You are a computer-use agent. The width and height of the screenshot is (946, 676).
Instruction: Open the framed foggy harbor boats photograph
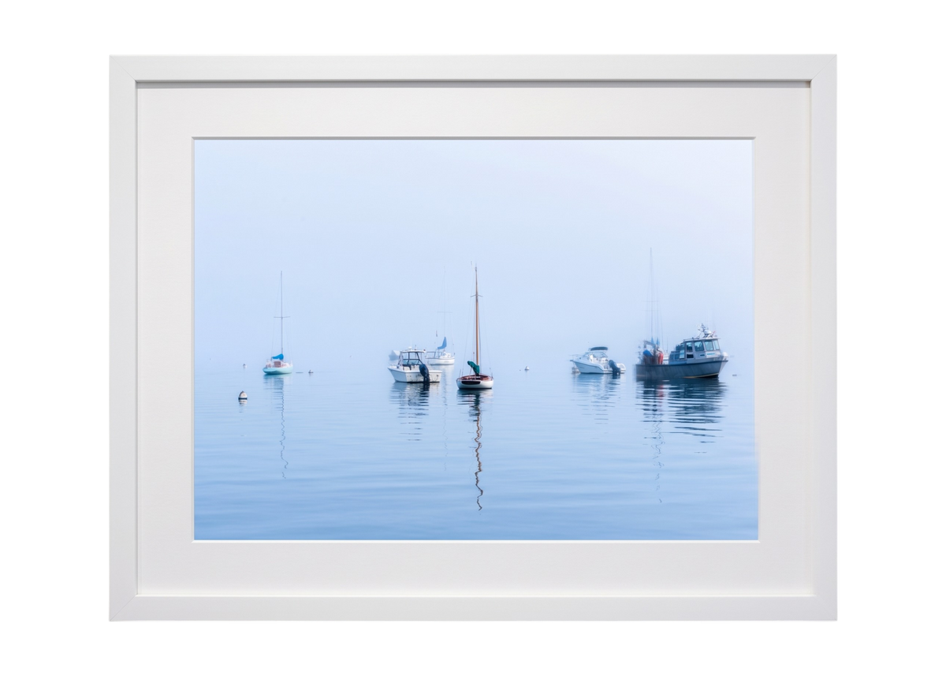pyautogui.click(x=473, y=338)
